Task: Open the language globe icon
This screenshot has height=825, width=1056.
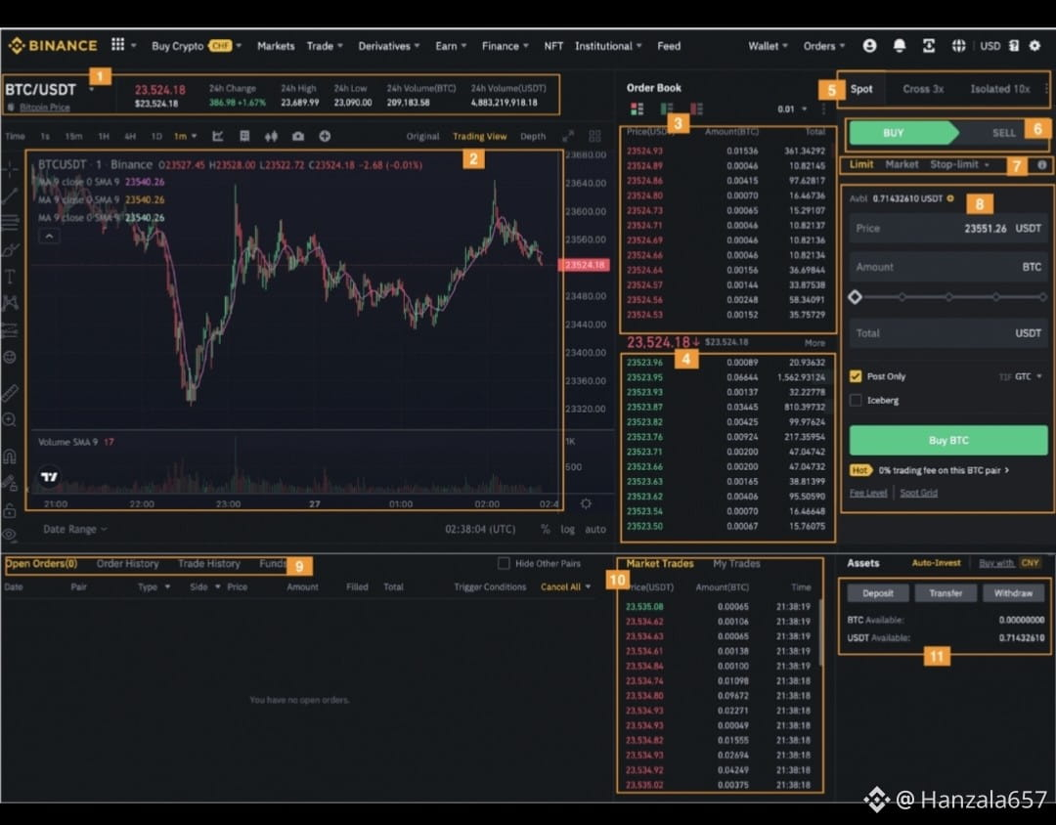Action: click(958, 46)
